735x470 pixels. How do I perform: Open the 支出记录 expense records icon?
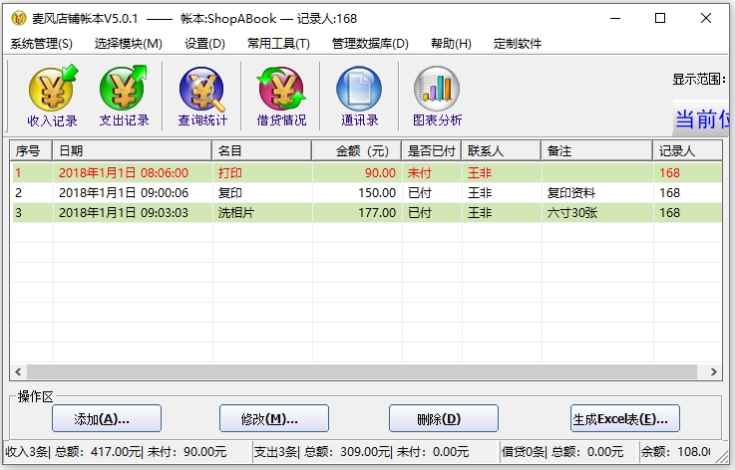tap(125, 96)
